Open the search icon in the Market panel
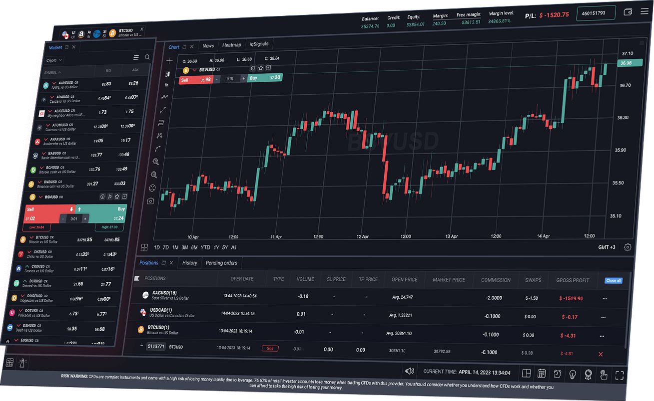 (147, 57)
